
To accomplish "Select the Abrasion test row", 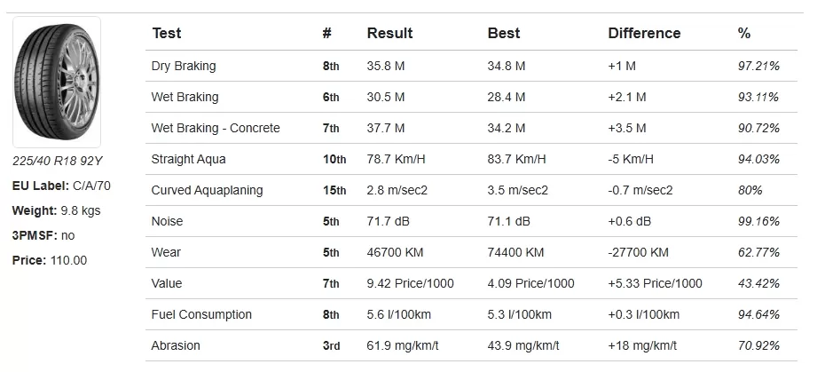I will 471,345.
